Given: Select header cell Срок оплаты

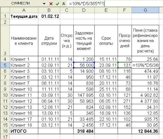Looking at the screenshot, I should [106, 41].
